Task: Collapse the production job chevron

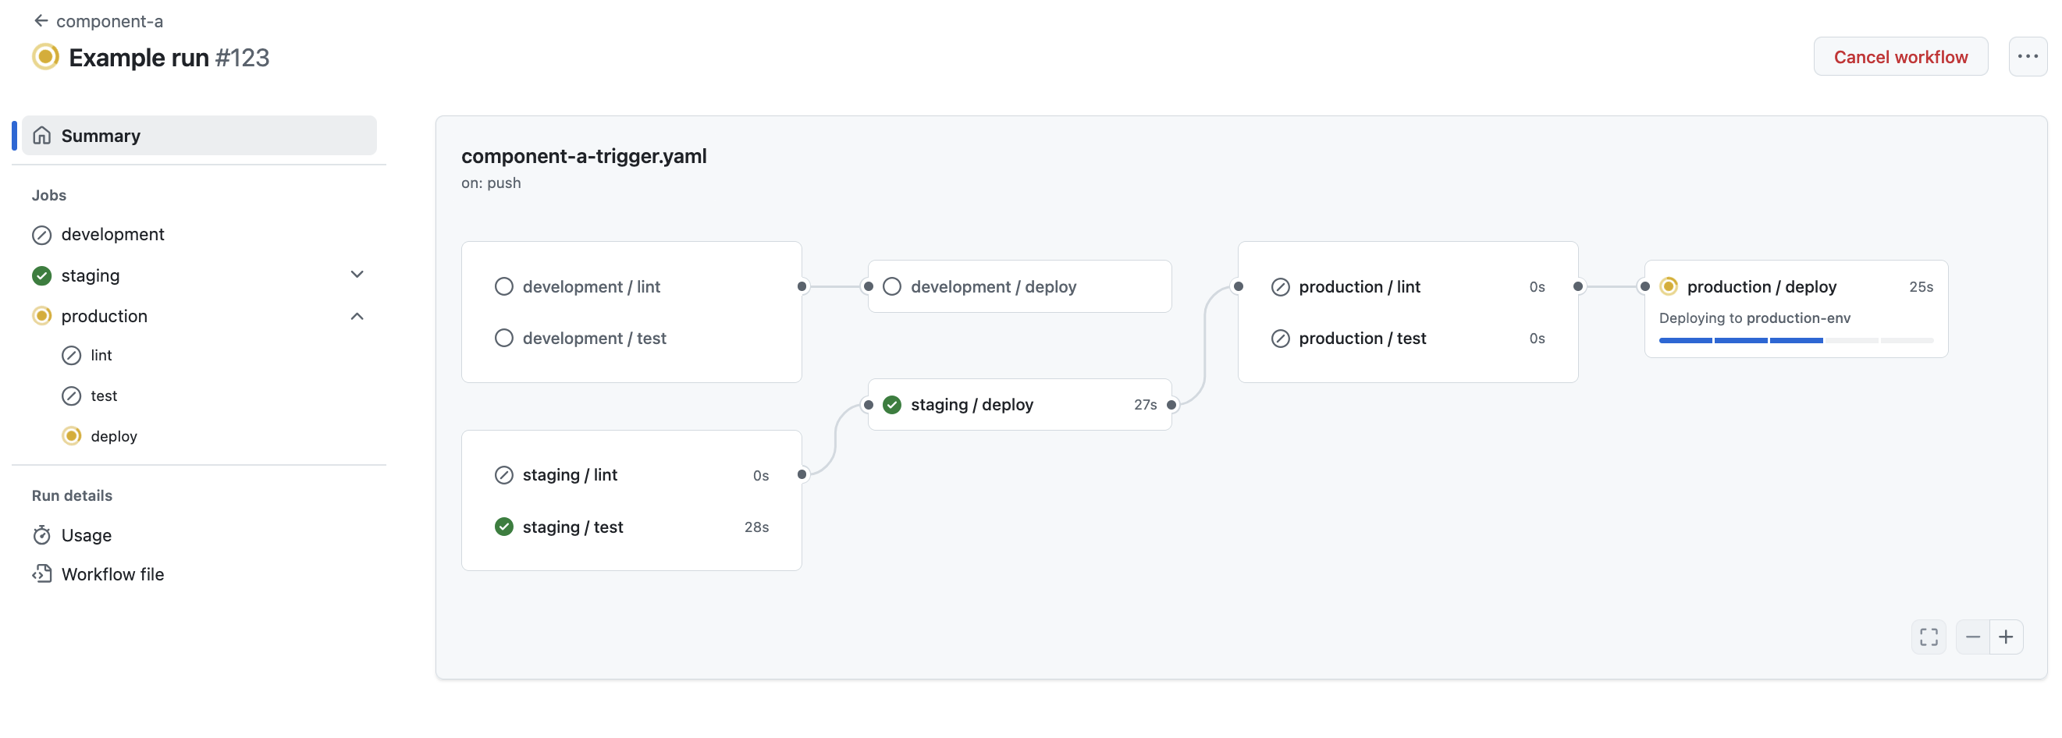Action: tap(357, 315)
